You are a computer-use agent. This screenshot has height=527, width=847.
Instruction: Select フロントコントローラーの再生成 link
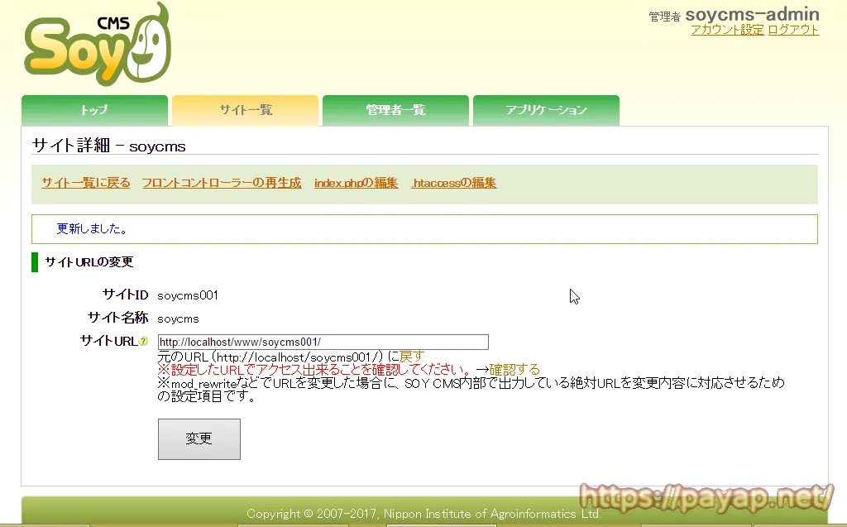click(x=222, y=183)
